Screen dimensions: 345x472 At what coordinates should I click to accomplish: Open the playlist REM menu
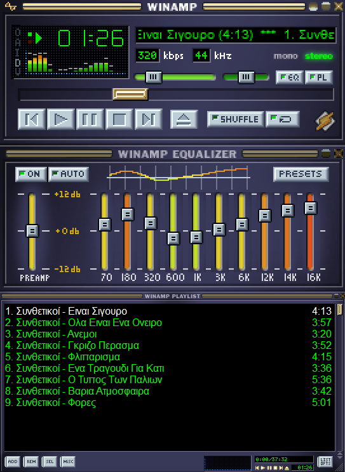31,461
